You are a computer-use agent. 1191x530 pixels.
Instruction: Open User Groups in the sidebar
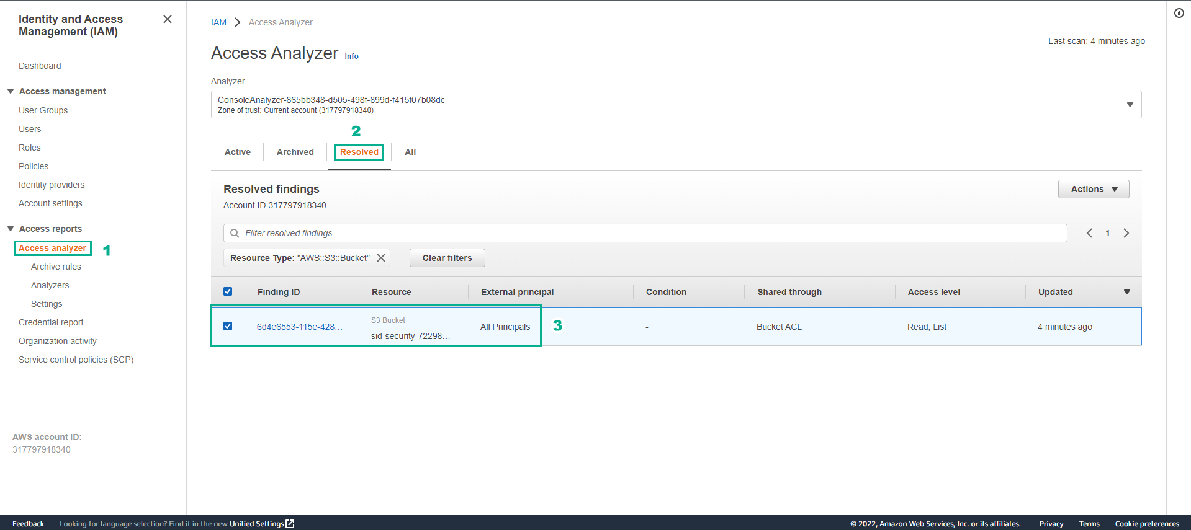tap(43, 110)
